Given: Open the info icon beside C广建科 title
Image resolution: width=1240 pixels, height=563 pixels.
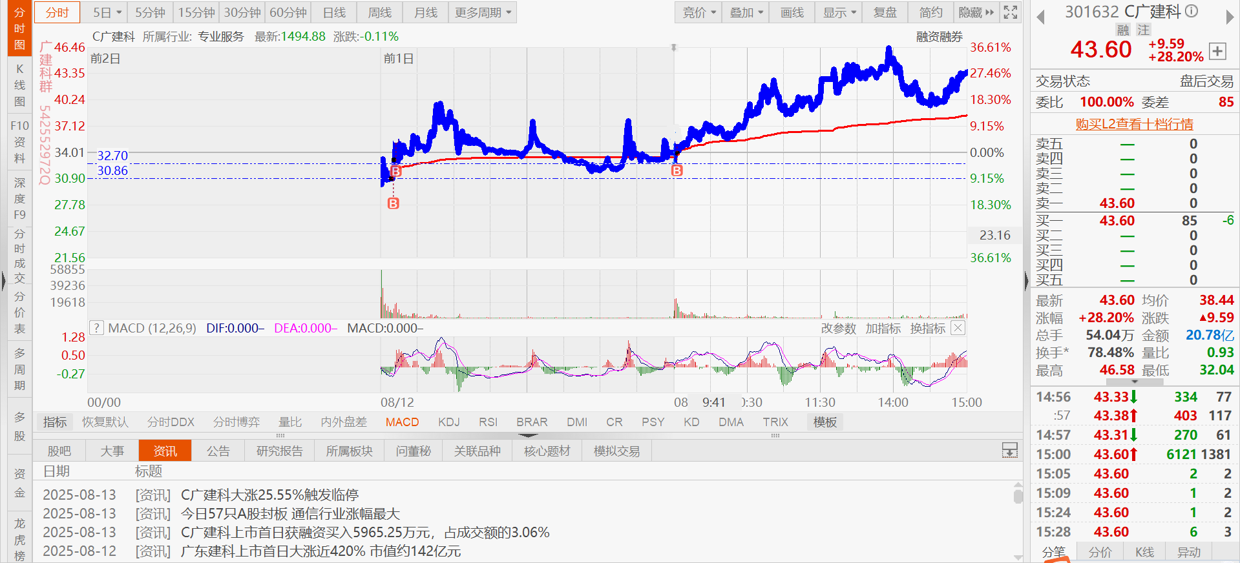Looking at the screenshot, I should pos(1192,11).
